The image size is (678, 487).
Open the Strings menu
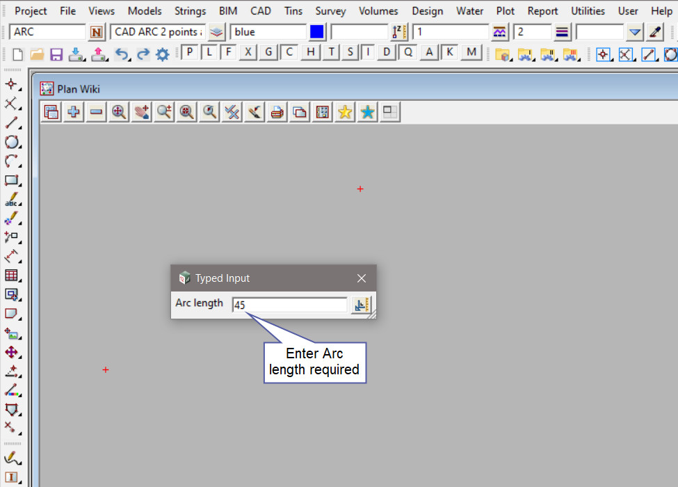(x=190, y=11)
